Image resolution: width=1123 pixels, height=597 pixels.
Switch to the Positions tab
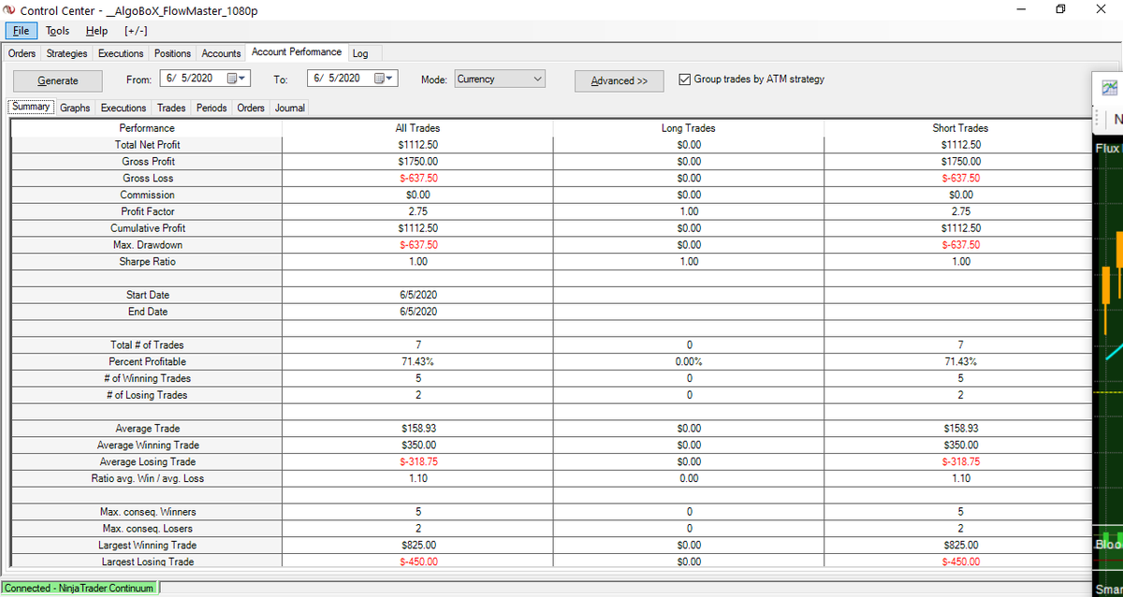coord(172,53)
